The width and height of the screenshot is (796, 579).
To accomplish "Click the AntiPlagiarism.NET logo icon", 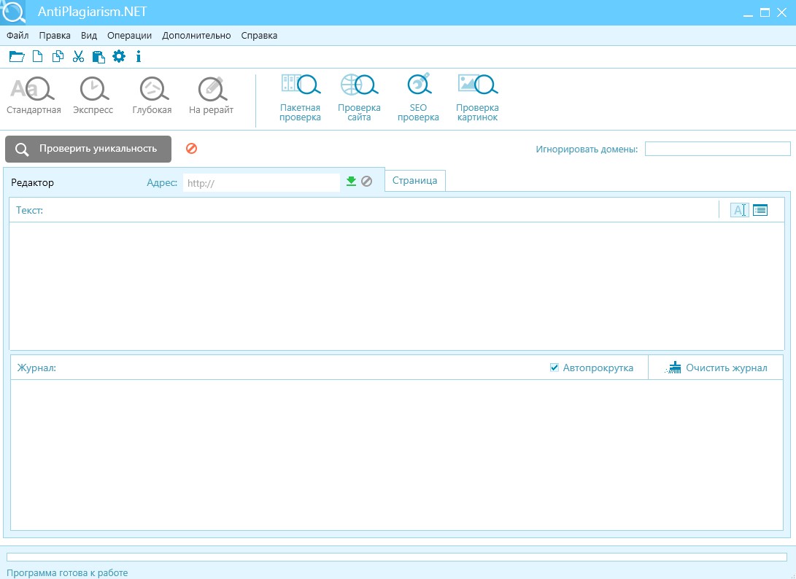I will click(x=12, y=12).
